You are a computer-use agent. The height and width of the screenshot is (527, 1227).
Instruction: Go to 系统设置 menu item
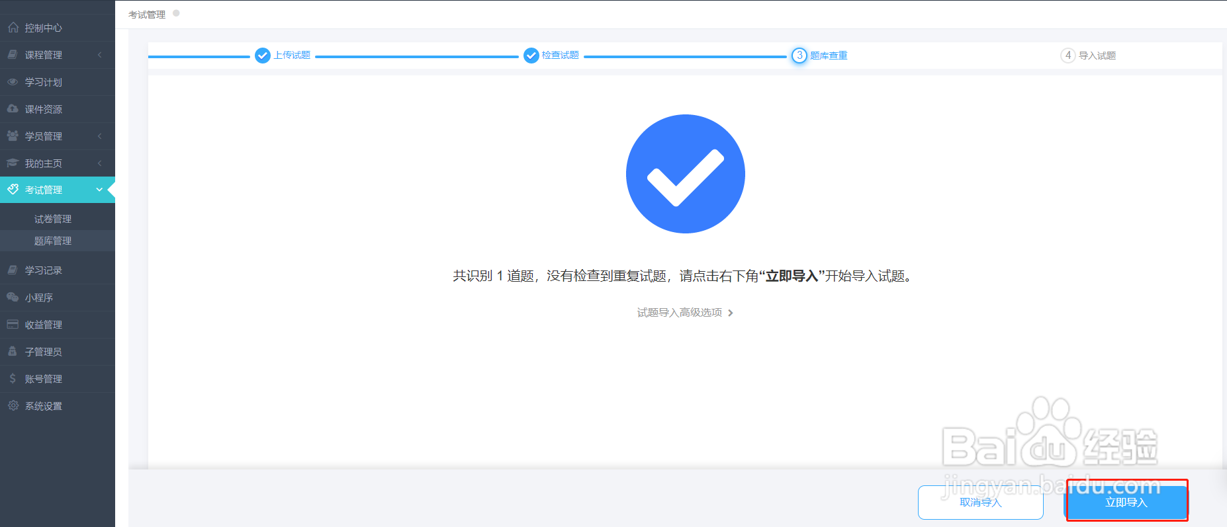click(58, 406)
